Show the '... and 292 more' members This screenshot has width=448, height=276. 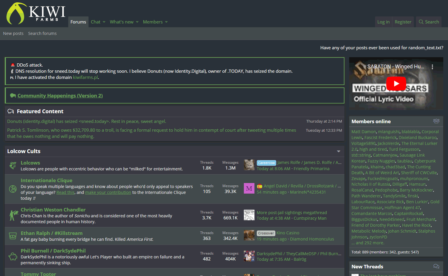click(x=368, y=243)
